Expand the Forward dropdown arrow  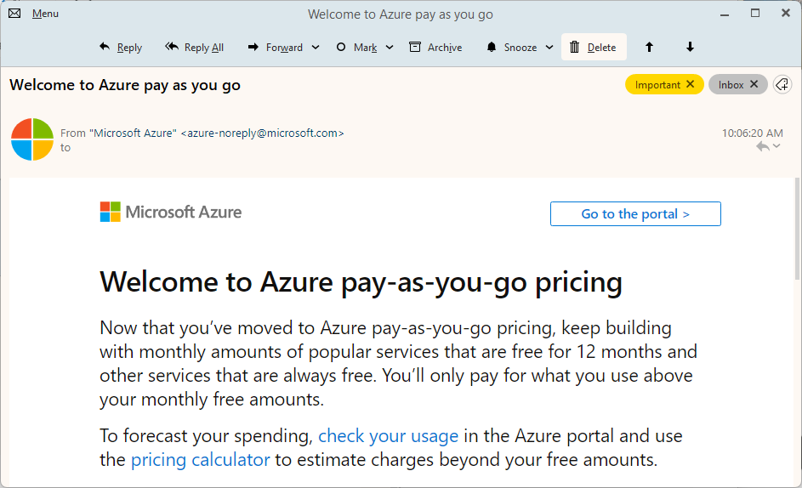[316, 48]
